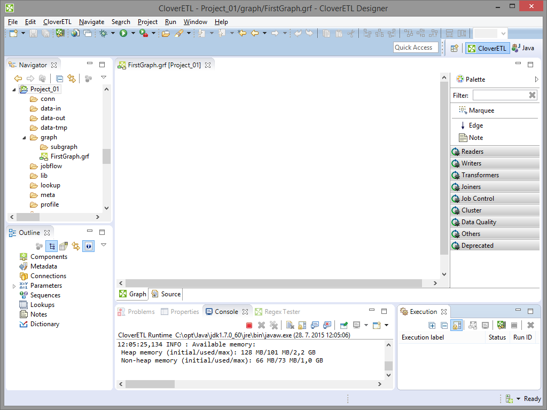Collapse the graph folder in Navigator
This screenshot has width=547, height=410.
point(25,138)
